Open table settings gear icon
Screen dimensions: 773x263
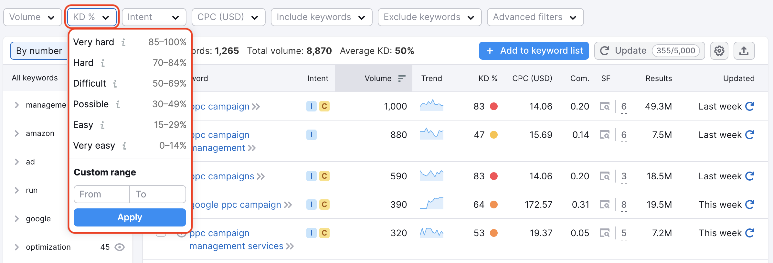tap(719, 51)
